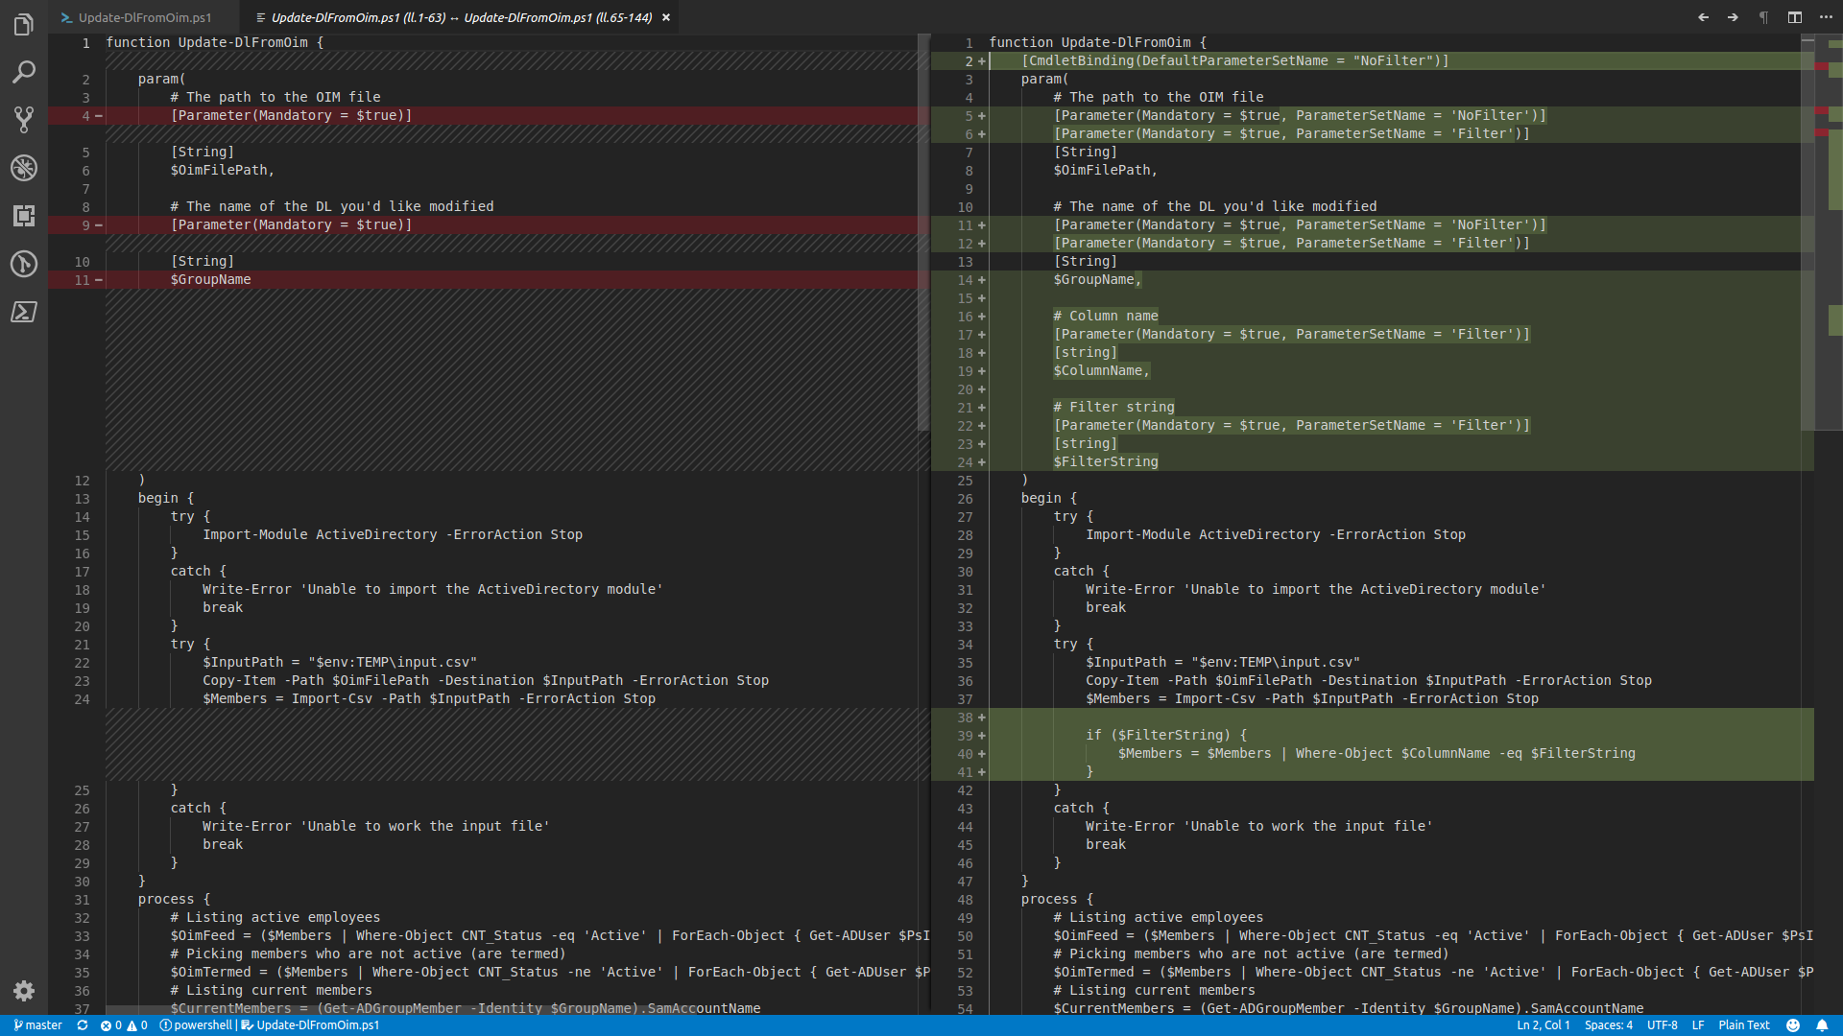The width and height of the screenshot is (1843, 1036).
Task: Split the editor with the split icon
Action: [1795, 17]
